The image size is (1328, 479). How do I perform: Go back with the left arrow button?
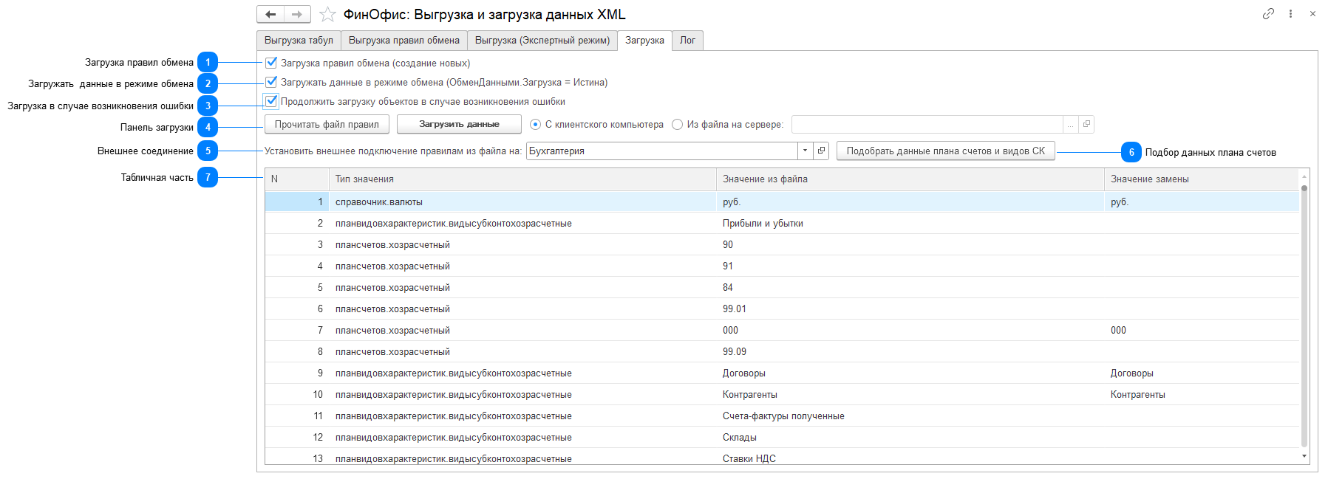(x=270, y=14)
